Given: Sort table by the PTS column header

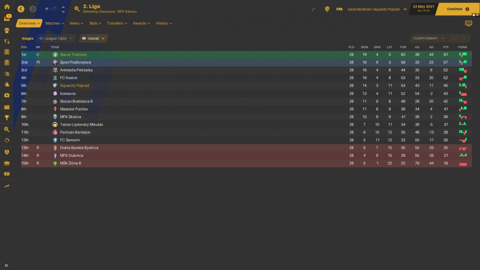Looking at the screenshot, I should coord(445,47).
